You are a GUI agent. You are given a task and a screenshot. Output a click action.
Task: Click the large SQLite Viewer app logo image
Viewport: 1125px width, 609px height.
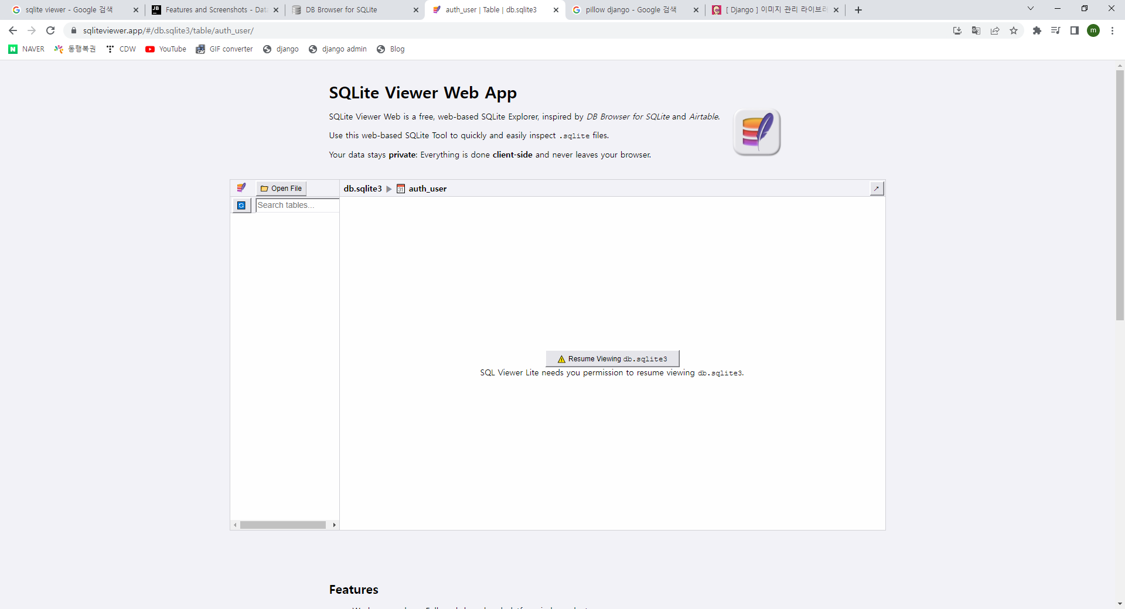pyautogui.click(x=757, y=132)
